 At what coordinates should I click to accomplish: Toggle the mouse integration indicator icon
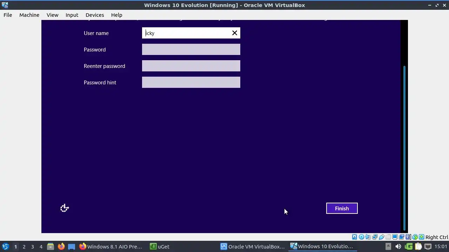[415, 237]
